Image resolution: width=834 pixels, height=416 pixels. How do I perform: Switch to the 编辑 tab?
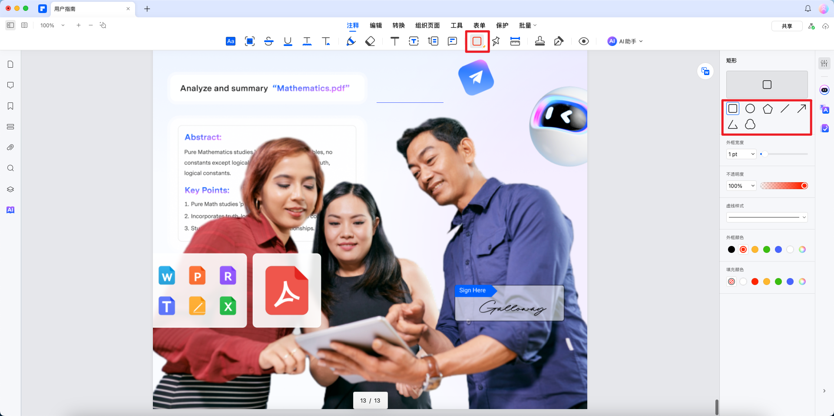pyautogui.click(x=376, y=26)
